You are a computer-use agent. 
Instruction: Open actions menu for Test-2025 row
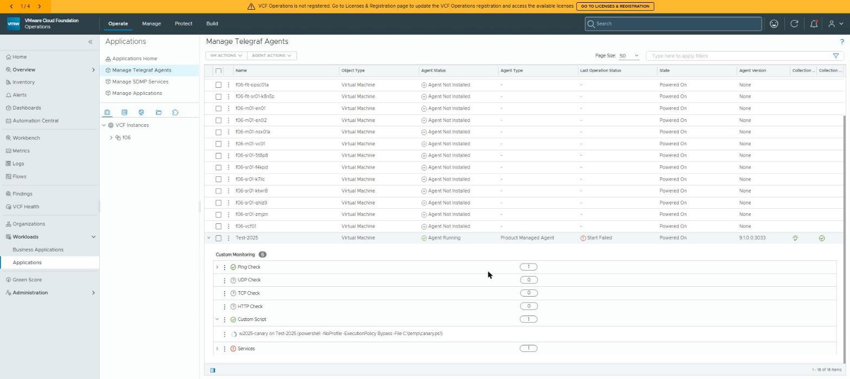(228, 238)
